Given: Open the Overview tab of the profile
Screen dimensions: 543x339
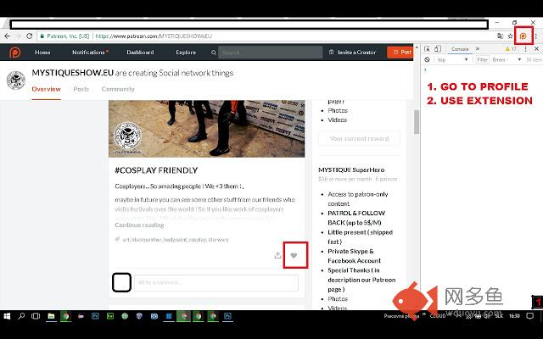Looking at the screenshot, I should [46, 89].
